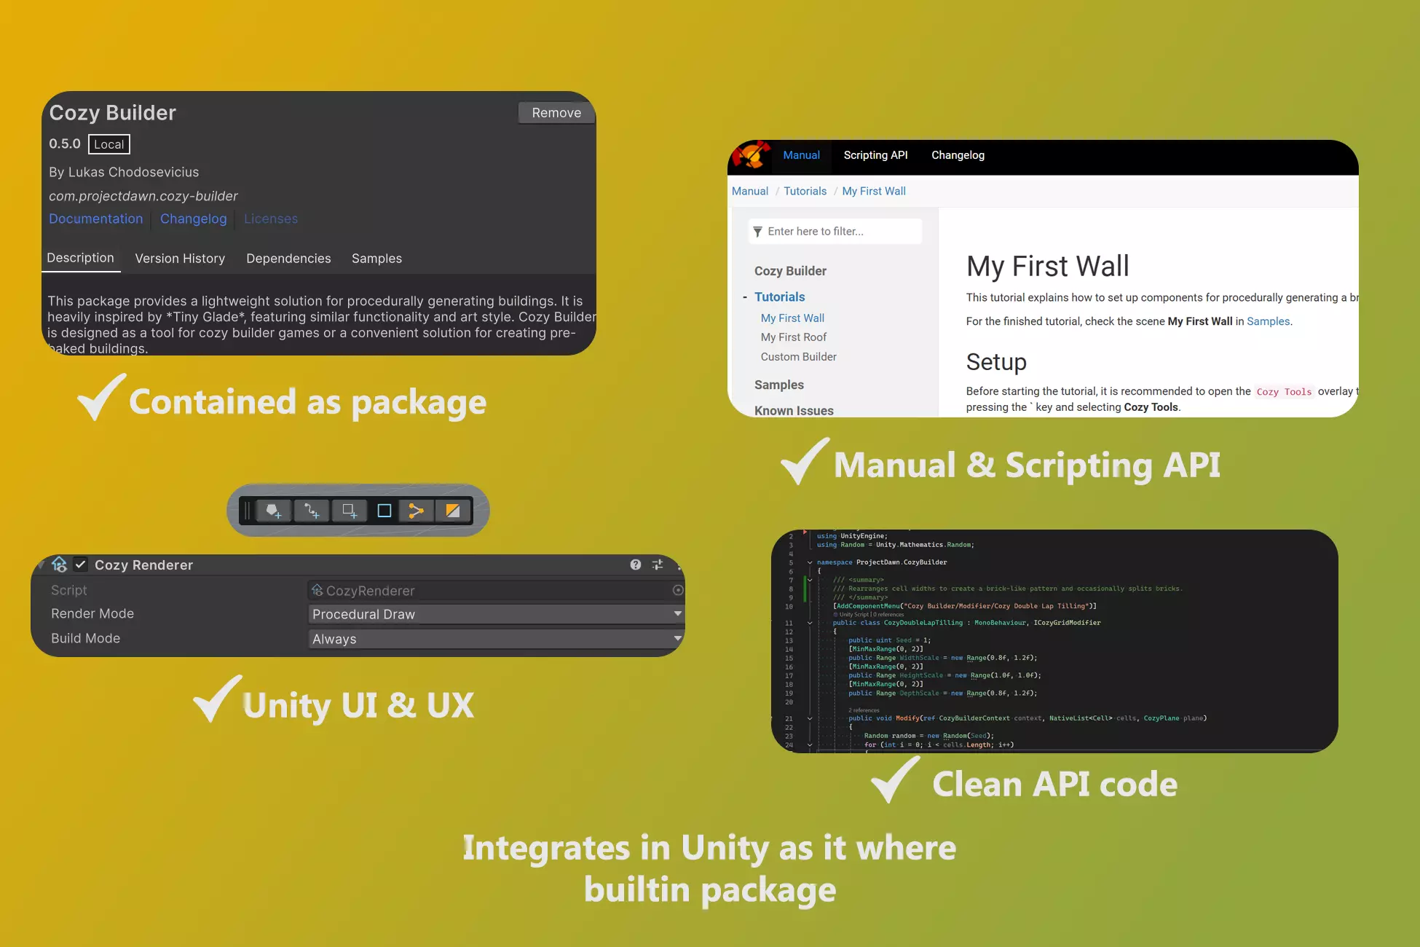Select the orange diagonal split square tool

click(453, 511)
